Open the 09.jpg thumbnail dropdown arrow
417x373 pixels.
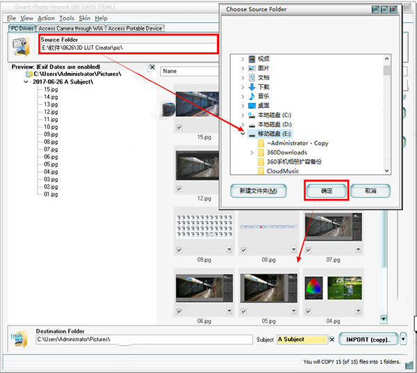229,249
